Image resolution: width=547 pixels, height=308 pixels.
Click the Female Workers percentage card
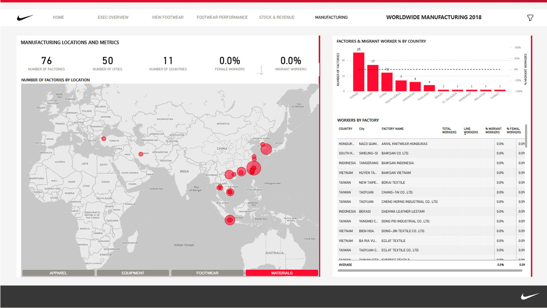click(x=230, y=63)
